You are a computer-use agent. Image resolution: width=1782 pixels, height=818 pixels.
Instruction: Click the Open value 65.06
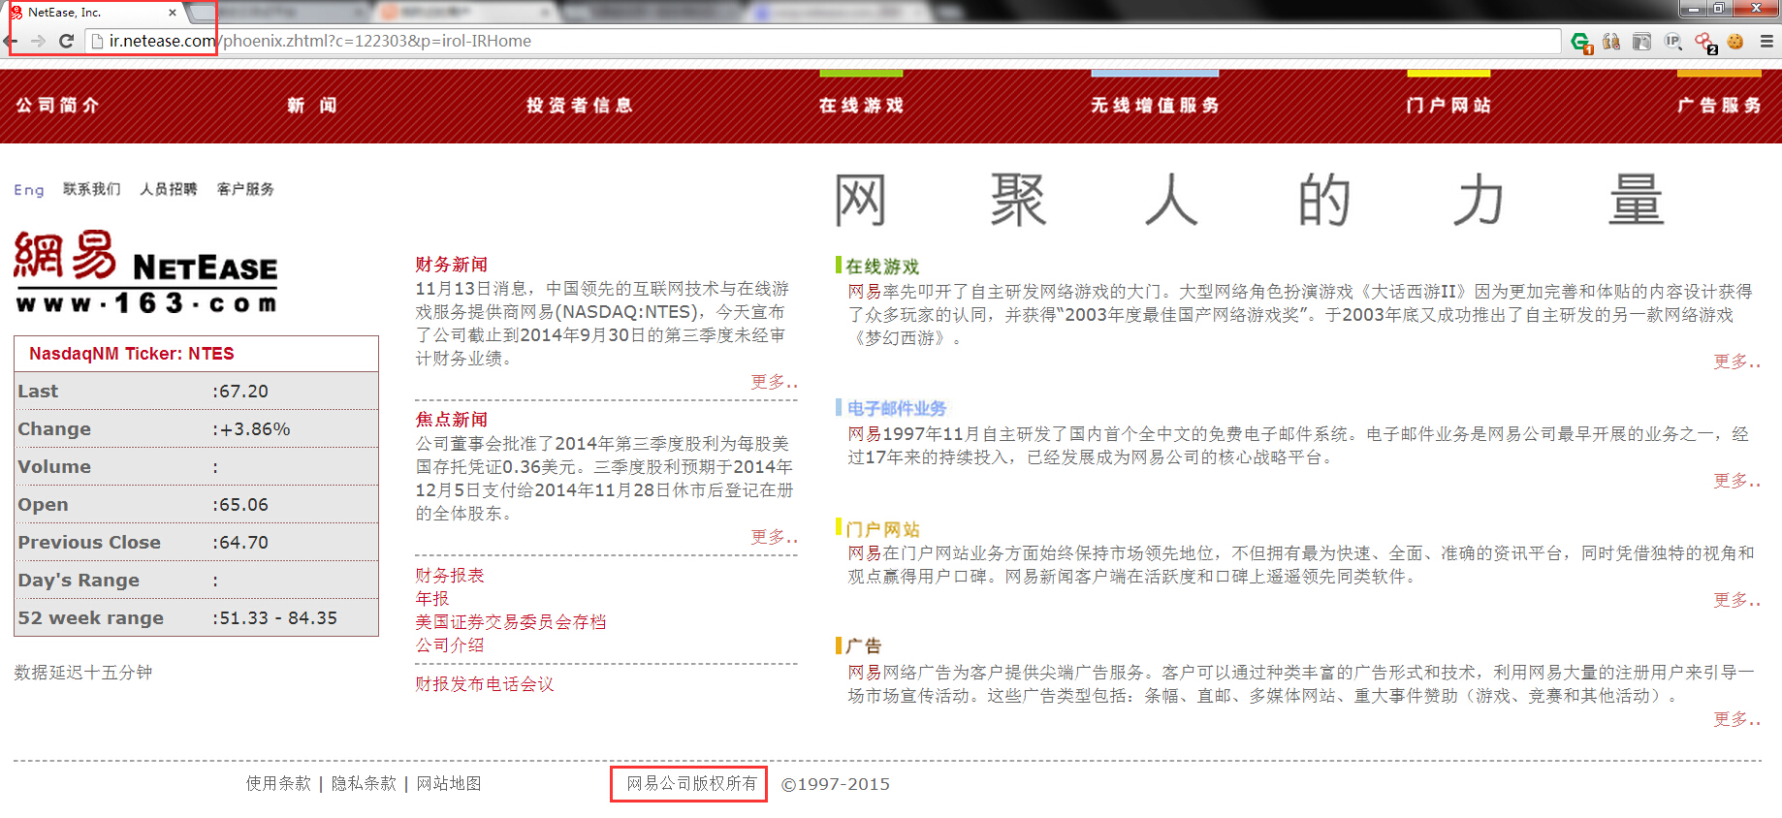tap(243, 505)
